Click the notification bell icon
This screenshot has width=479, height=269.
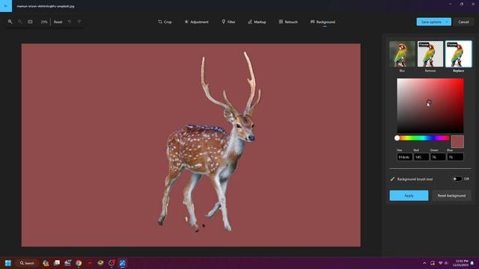point(472,263)
